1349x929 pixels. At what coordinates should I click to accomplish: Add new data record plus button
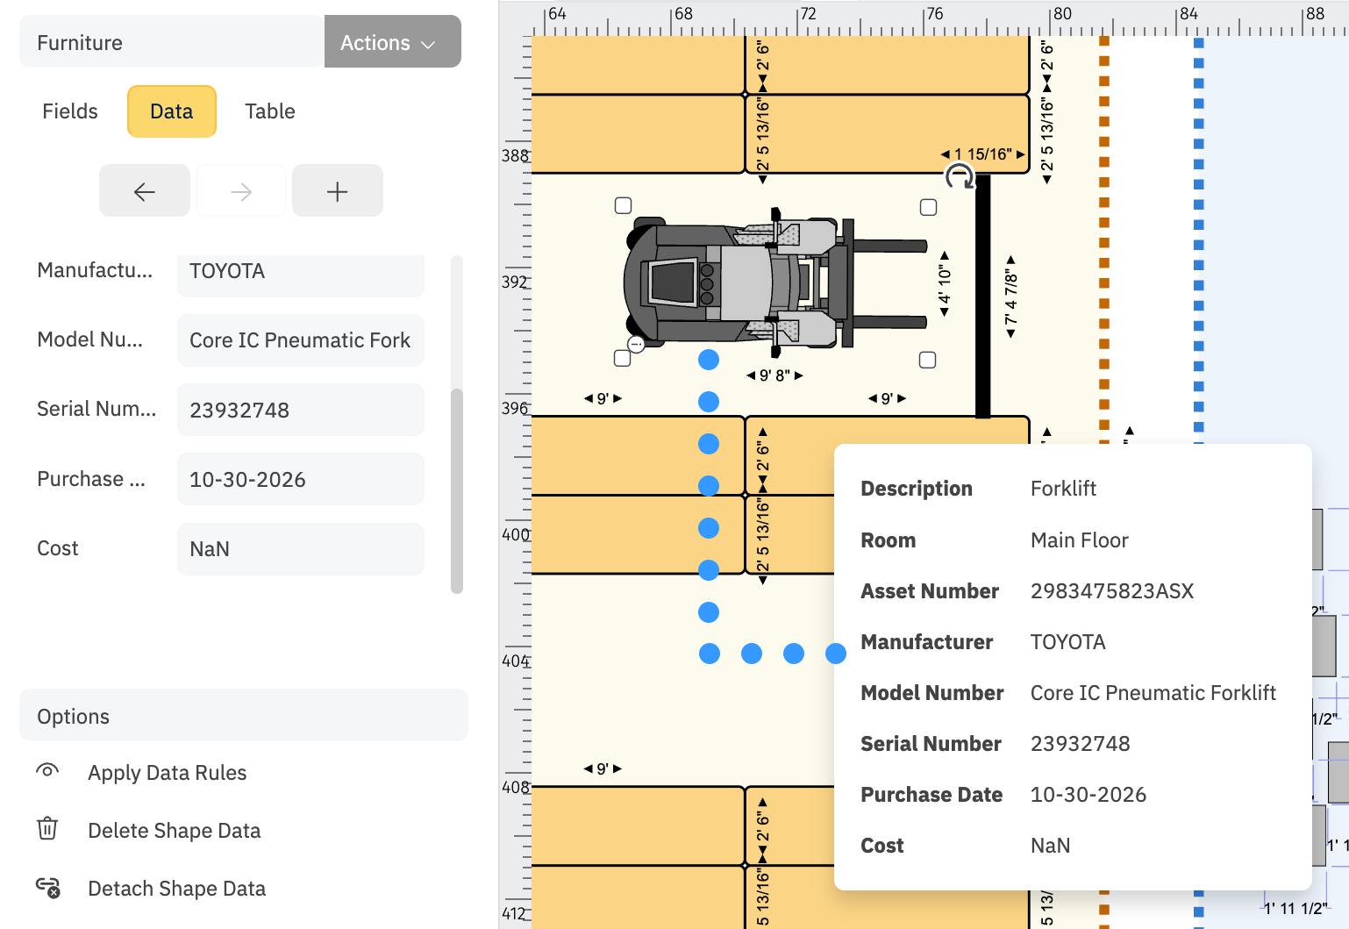[x=338, y=191]
